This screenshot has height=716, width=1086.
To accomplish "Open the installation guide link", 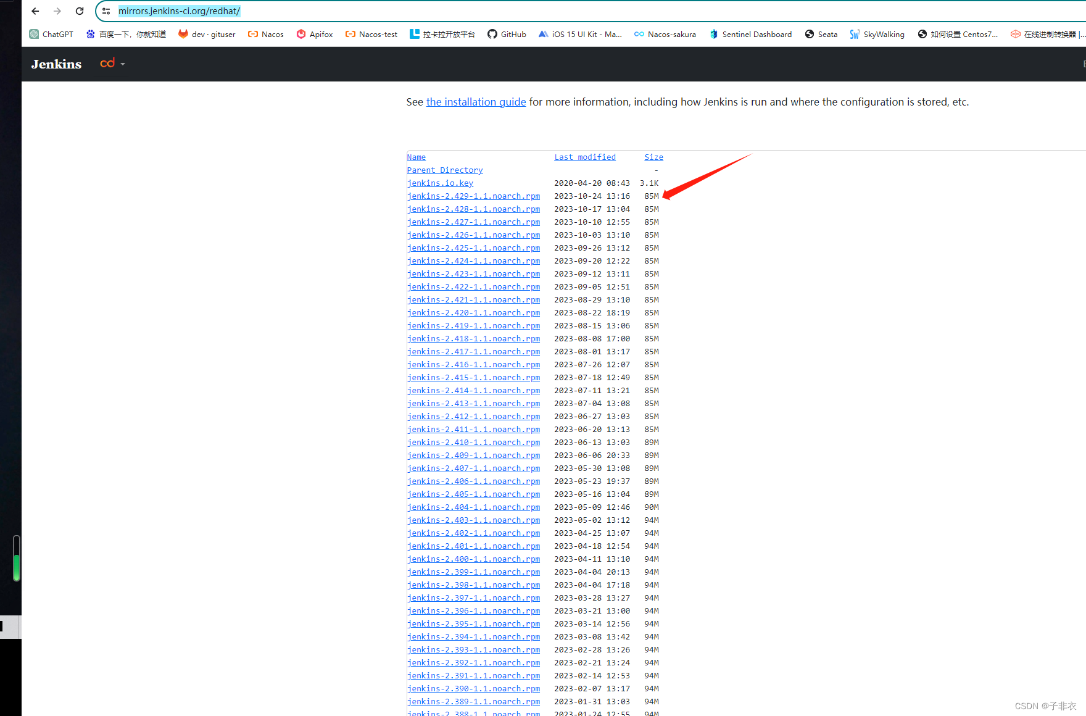I will tap(476, 102).
